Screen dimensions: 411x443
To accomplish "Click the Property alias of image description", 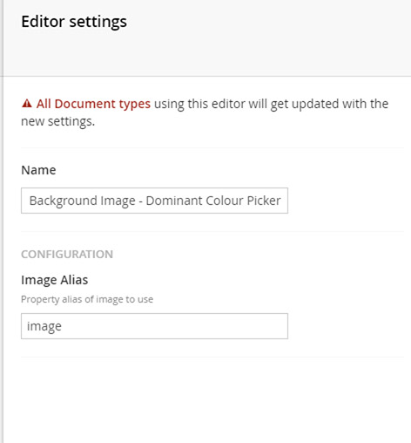I will [87, 299].
